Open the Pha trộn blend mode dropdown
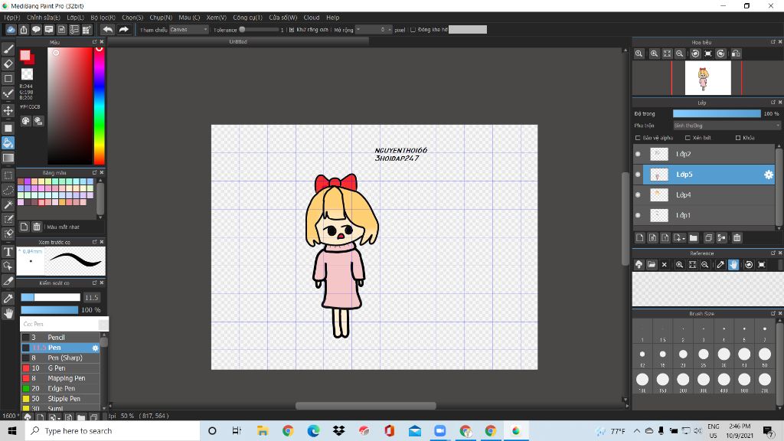Image resolution: width=784 pixels, height=441 pixels. pyautogui.click(x=727, y=126)
